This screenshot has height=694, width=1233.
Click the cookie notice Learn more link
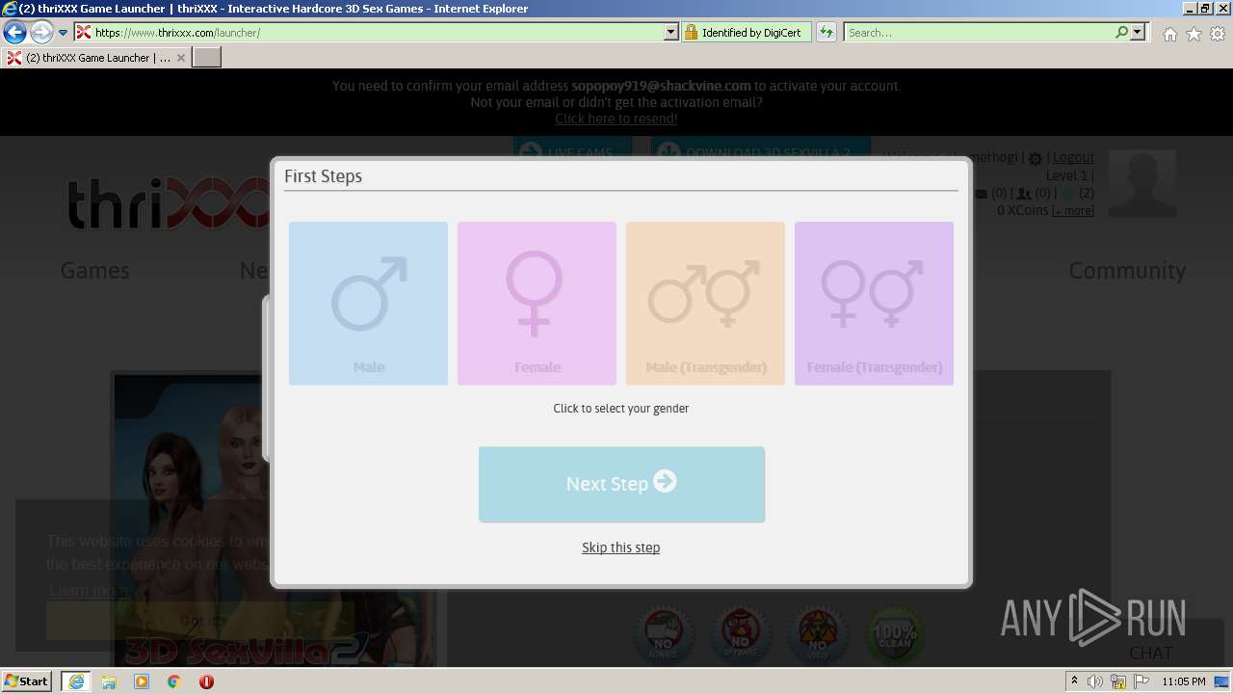(88, 591)
